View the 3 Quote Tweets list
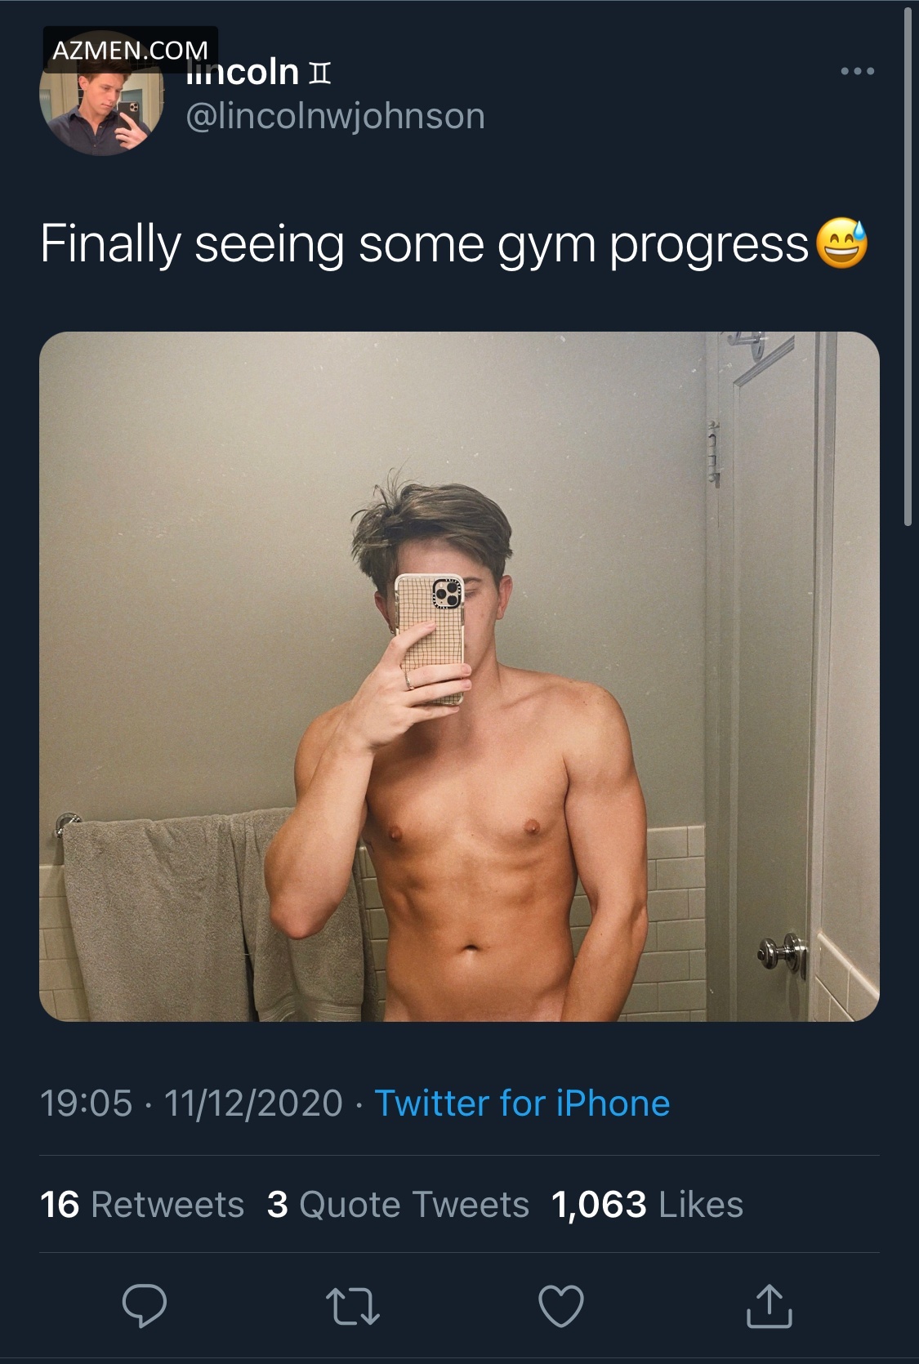 pos(398,1205)
